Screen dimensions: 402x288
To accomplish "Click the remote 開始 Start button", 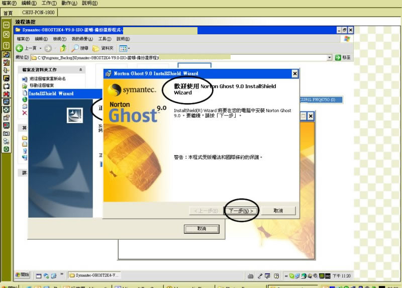I will [x=23, y=275].
